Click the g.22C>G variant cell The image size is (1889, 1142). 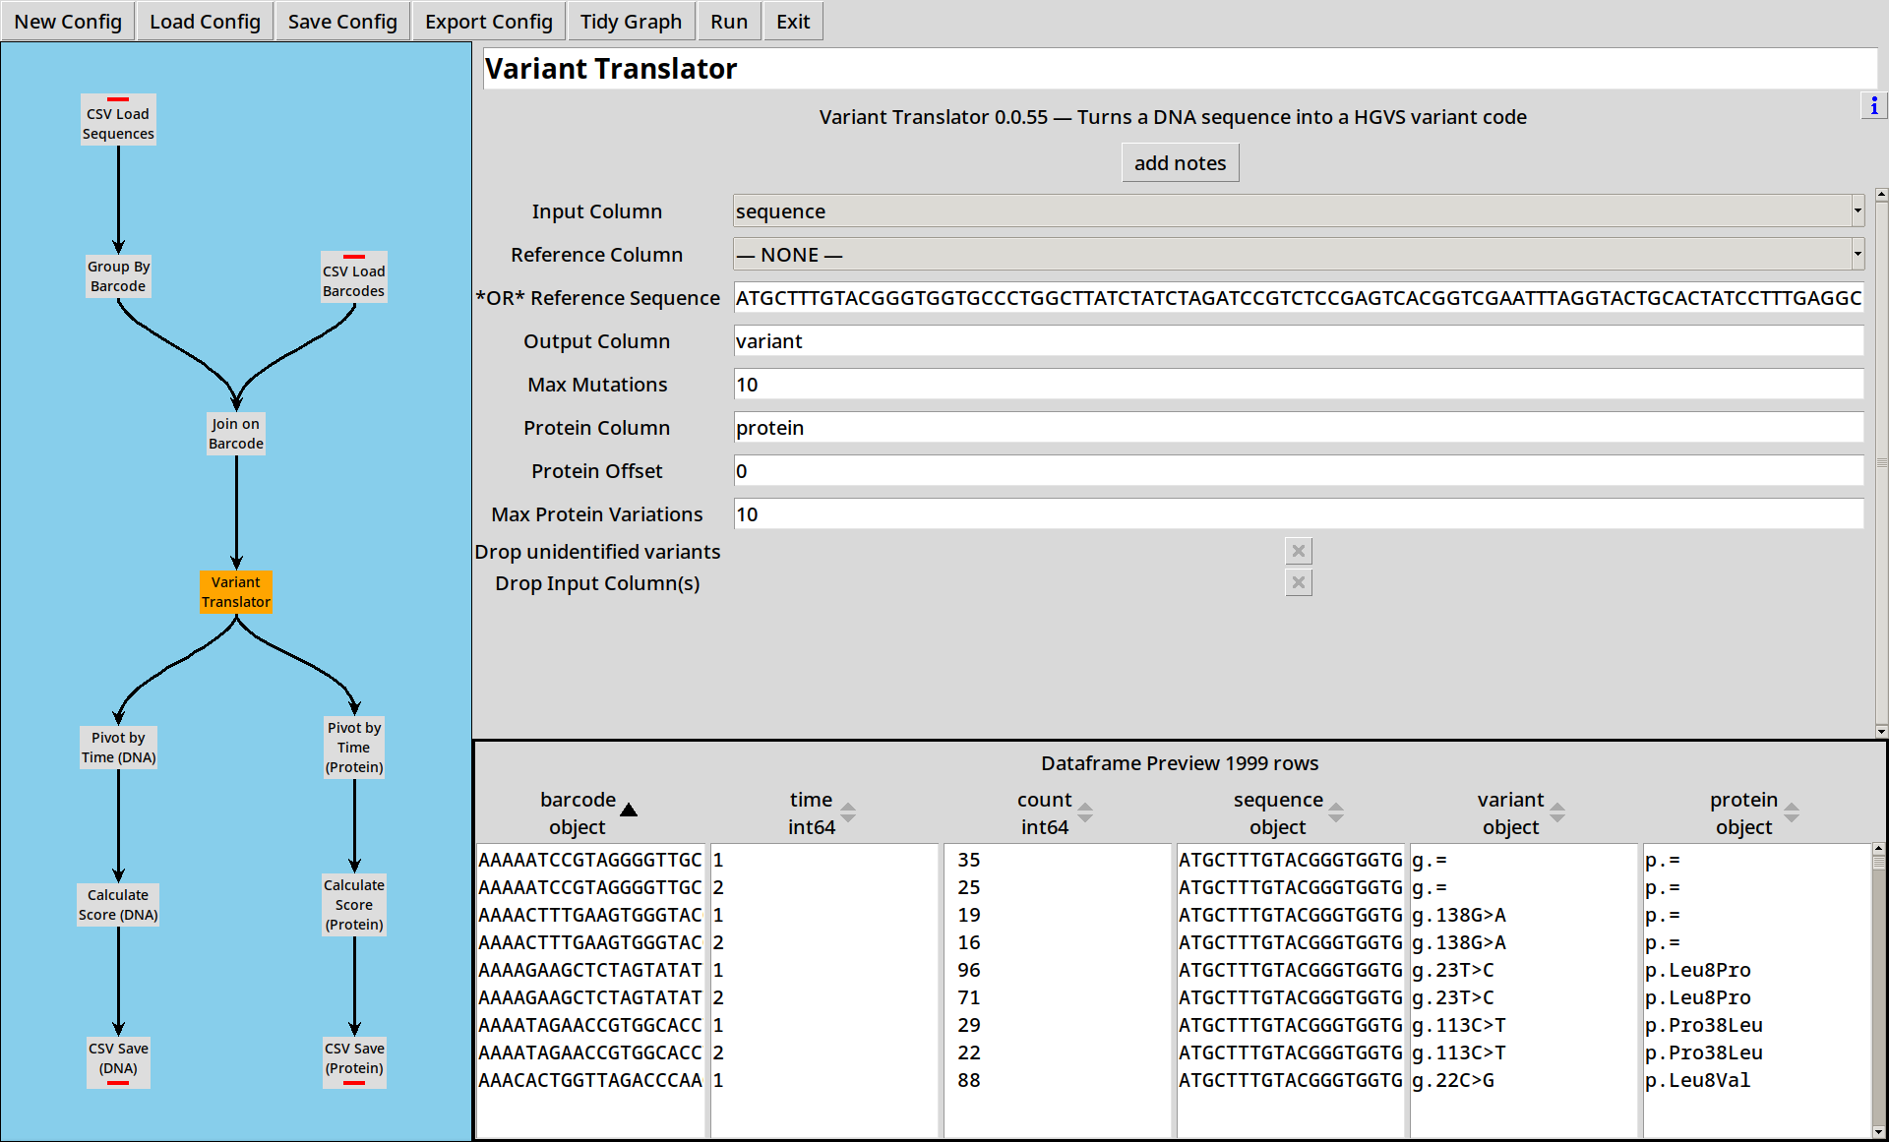pyautogui.click(x=1453, y=1080)
